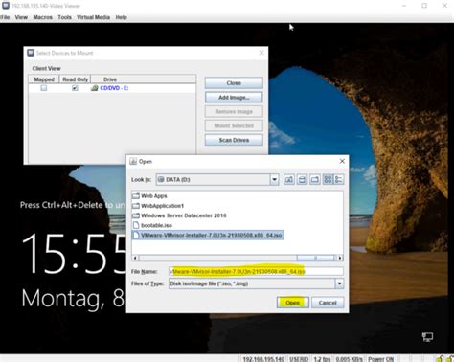Image resolution: width=454 pixels, height=362 pixels.
Task: Select the WebApplication1 folder name
Action: pyautogui.click(x=162, y=206)
